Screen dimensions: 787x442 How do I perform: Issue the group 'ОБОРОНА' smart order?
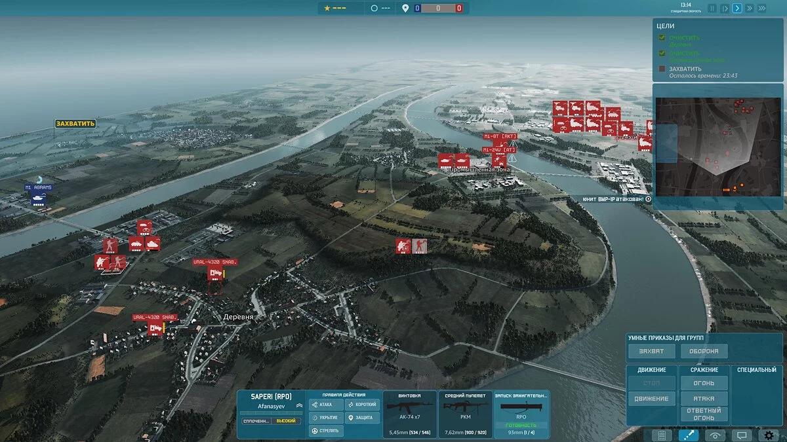(x=704, y=352)
